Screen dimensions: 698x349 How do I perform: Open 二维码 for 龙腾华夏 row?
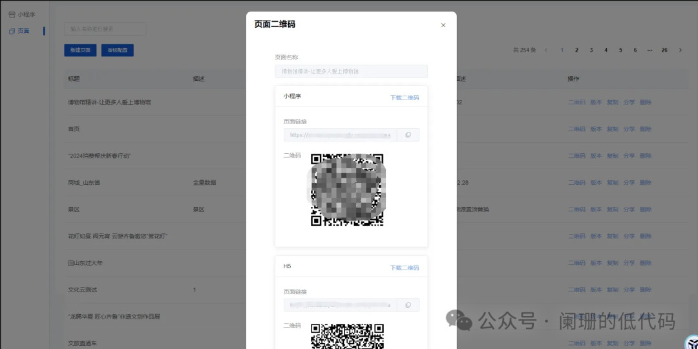point(576,317)
